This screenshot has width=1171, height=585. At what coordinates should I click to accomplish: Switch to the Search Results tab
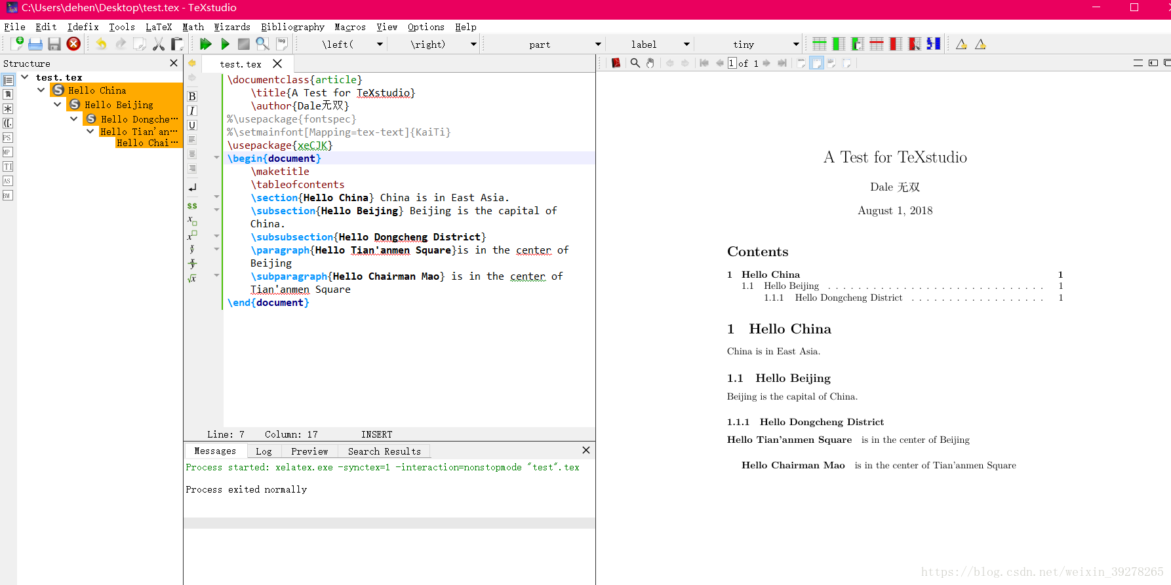[384, 451]
